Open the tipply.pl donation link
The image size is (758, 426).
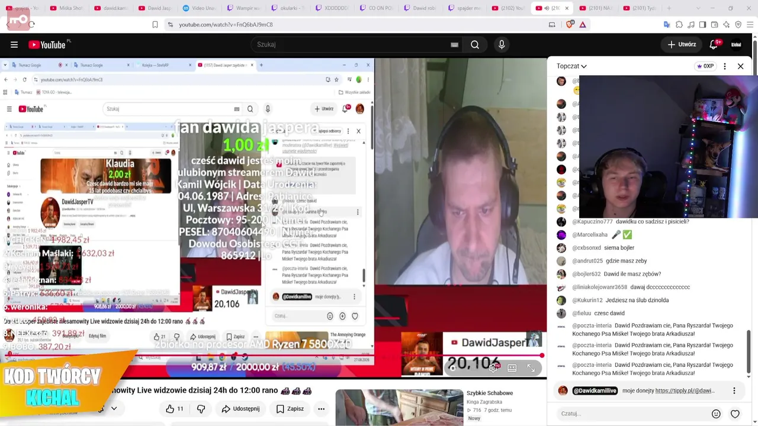coord(685,390)
